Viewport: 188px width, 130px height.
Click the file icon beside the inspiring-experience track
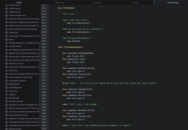click(6, 43)
